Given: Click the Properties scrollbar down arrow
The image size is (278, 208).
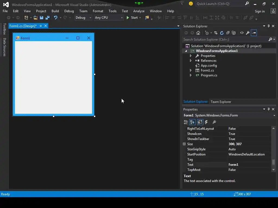Looking at the screenshot, I should [x=273, y=170].
